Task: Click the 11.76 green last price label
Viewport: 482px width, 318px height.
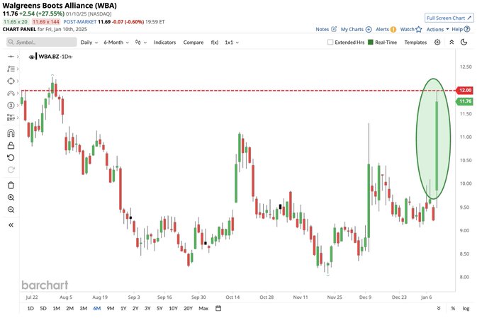Action: (464, 101)
